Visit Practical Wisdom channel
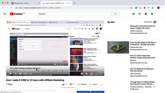 coord(141,87)
